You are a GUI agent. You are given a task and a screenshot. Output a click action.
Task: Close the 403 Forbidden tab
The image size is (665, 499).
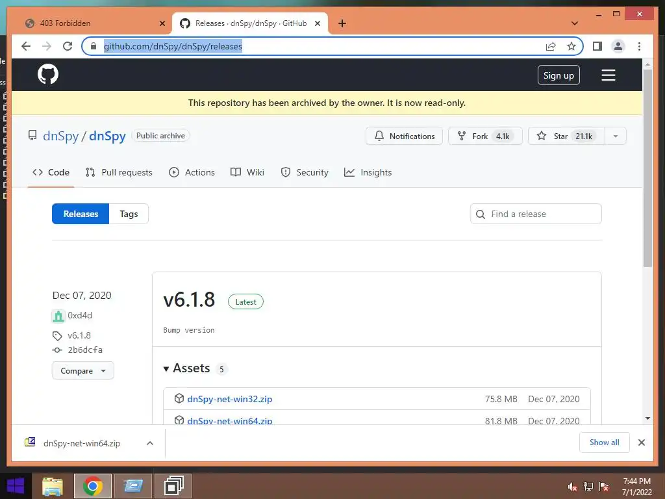click(162, 23)
